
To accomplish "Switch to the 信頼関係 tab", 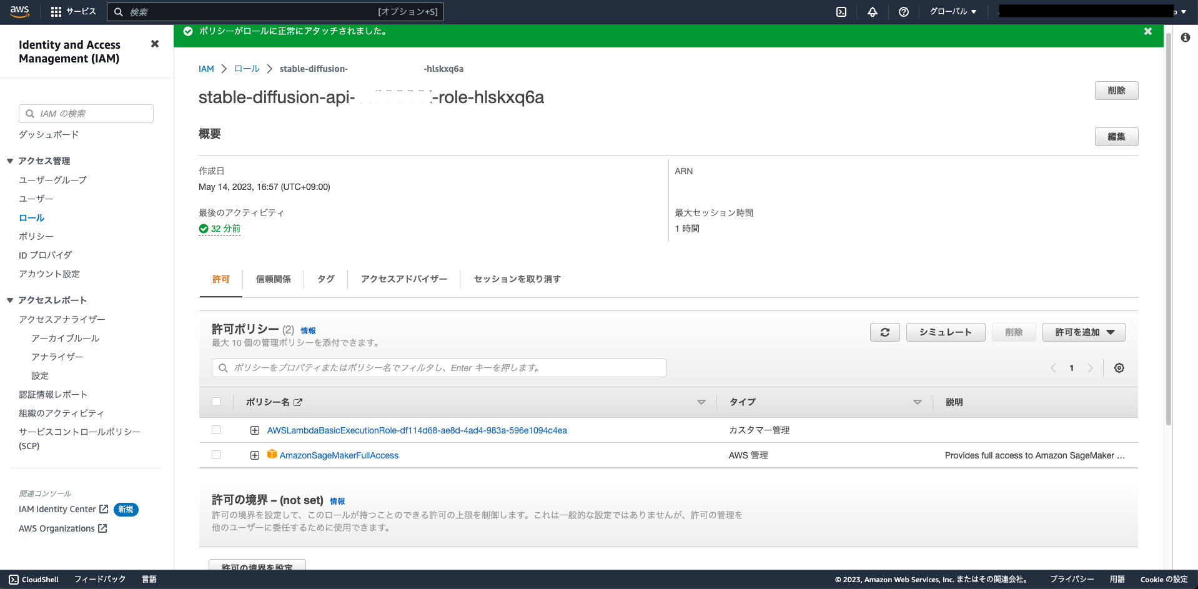I will click(x=274, y=279).
